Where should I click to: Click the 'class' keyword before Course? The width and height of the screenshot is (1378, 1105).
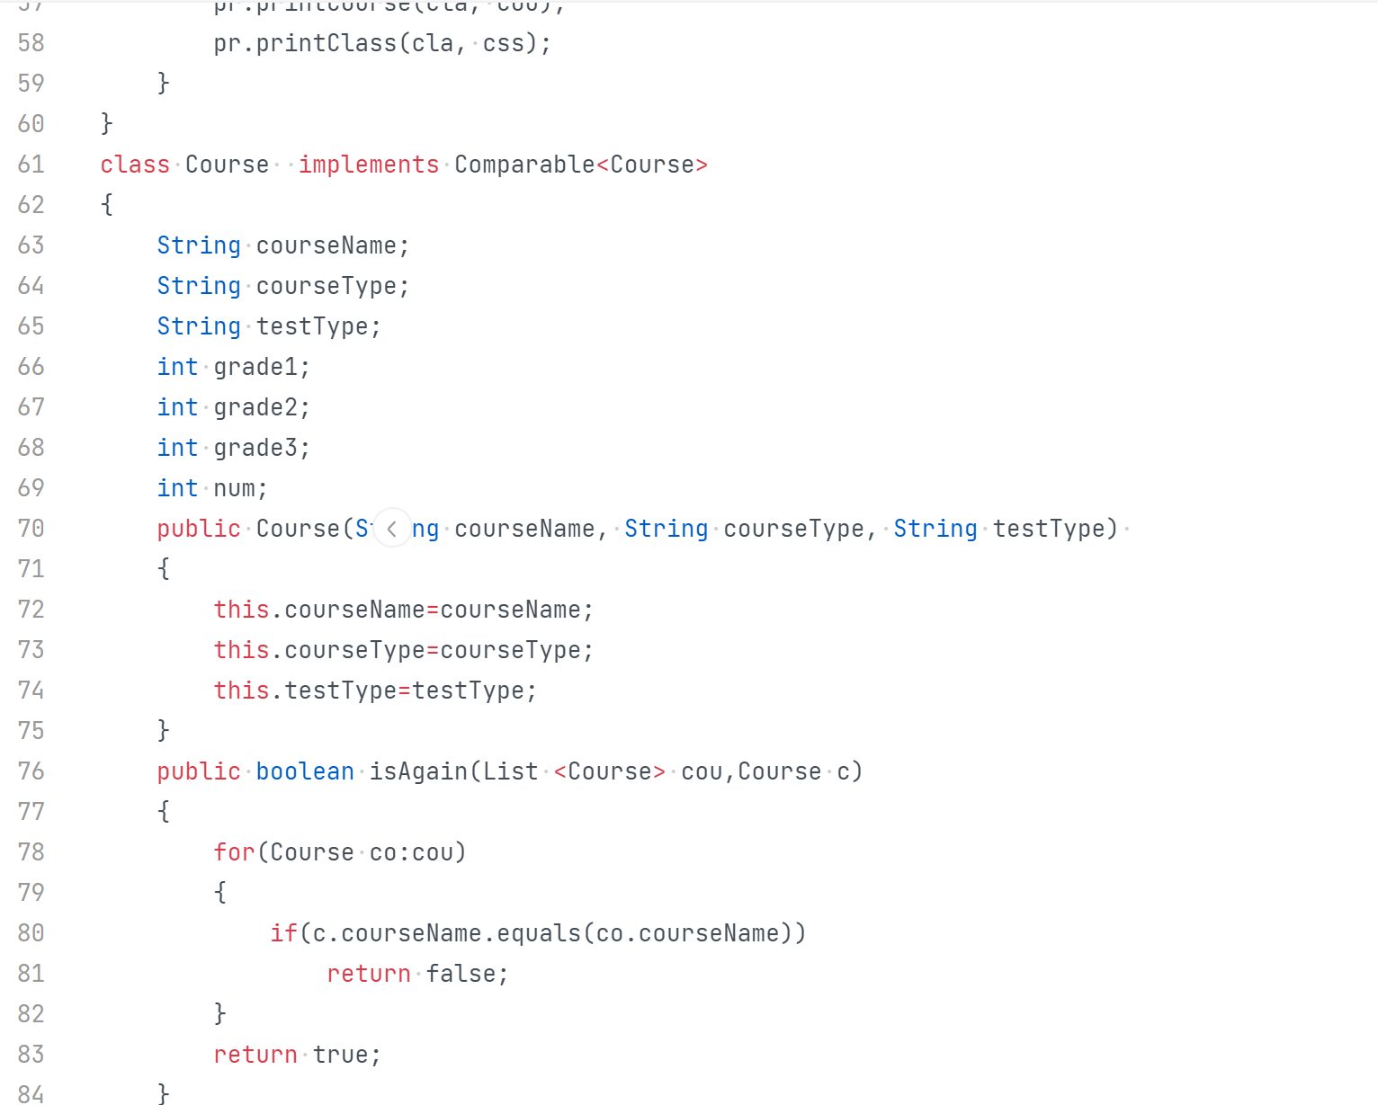pos(135,165)
